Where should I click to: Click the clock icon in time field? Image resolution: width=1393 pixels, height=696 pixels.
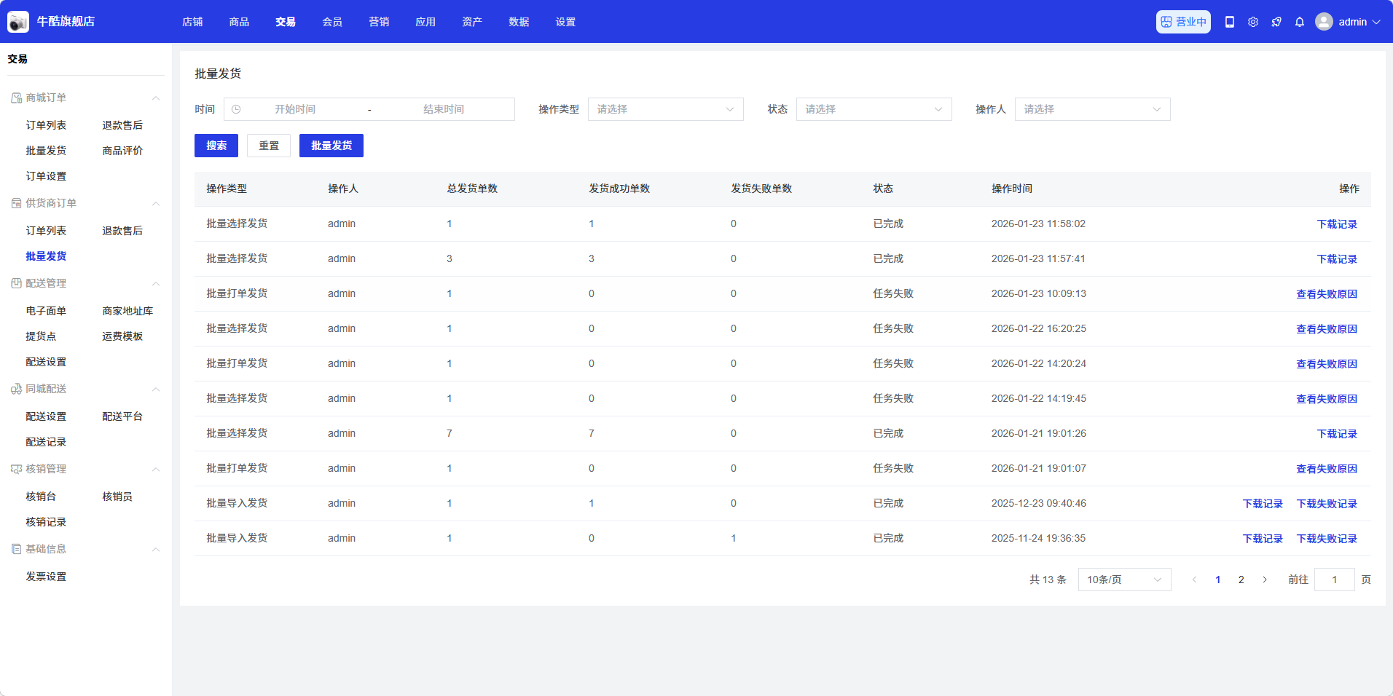point(236,109)
